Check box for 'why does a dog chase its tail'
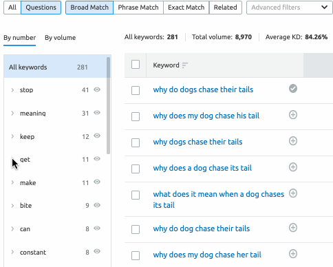This screenshot has height=267, width=333. pos(136,169)
